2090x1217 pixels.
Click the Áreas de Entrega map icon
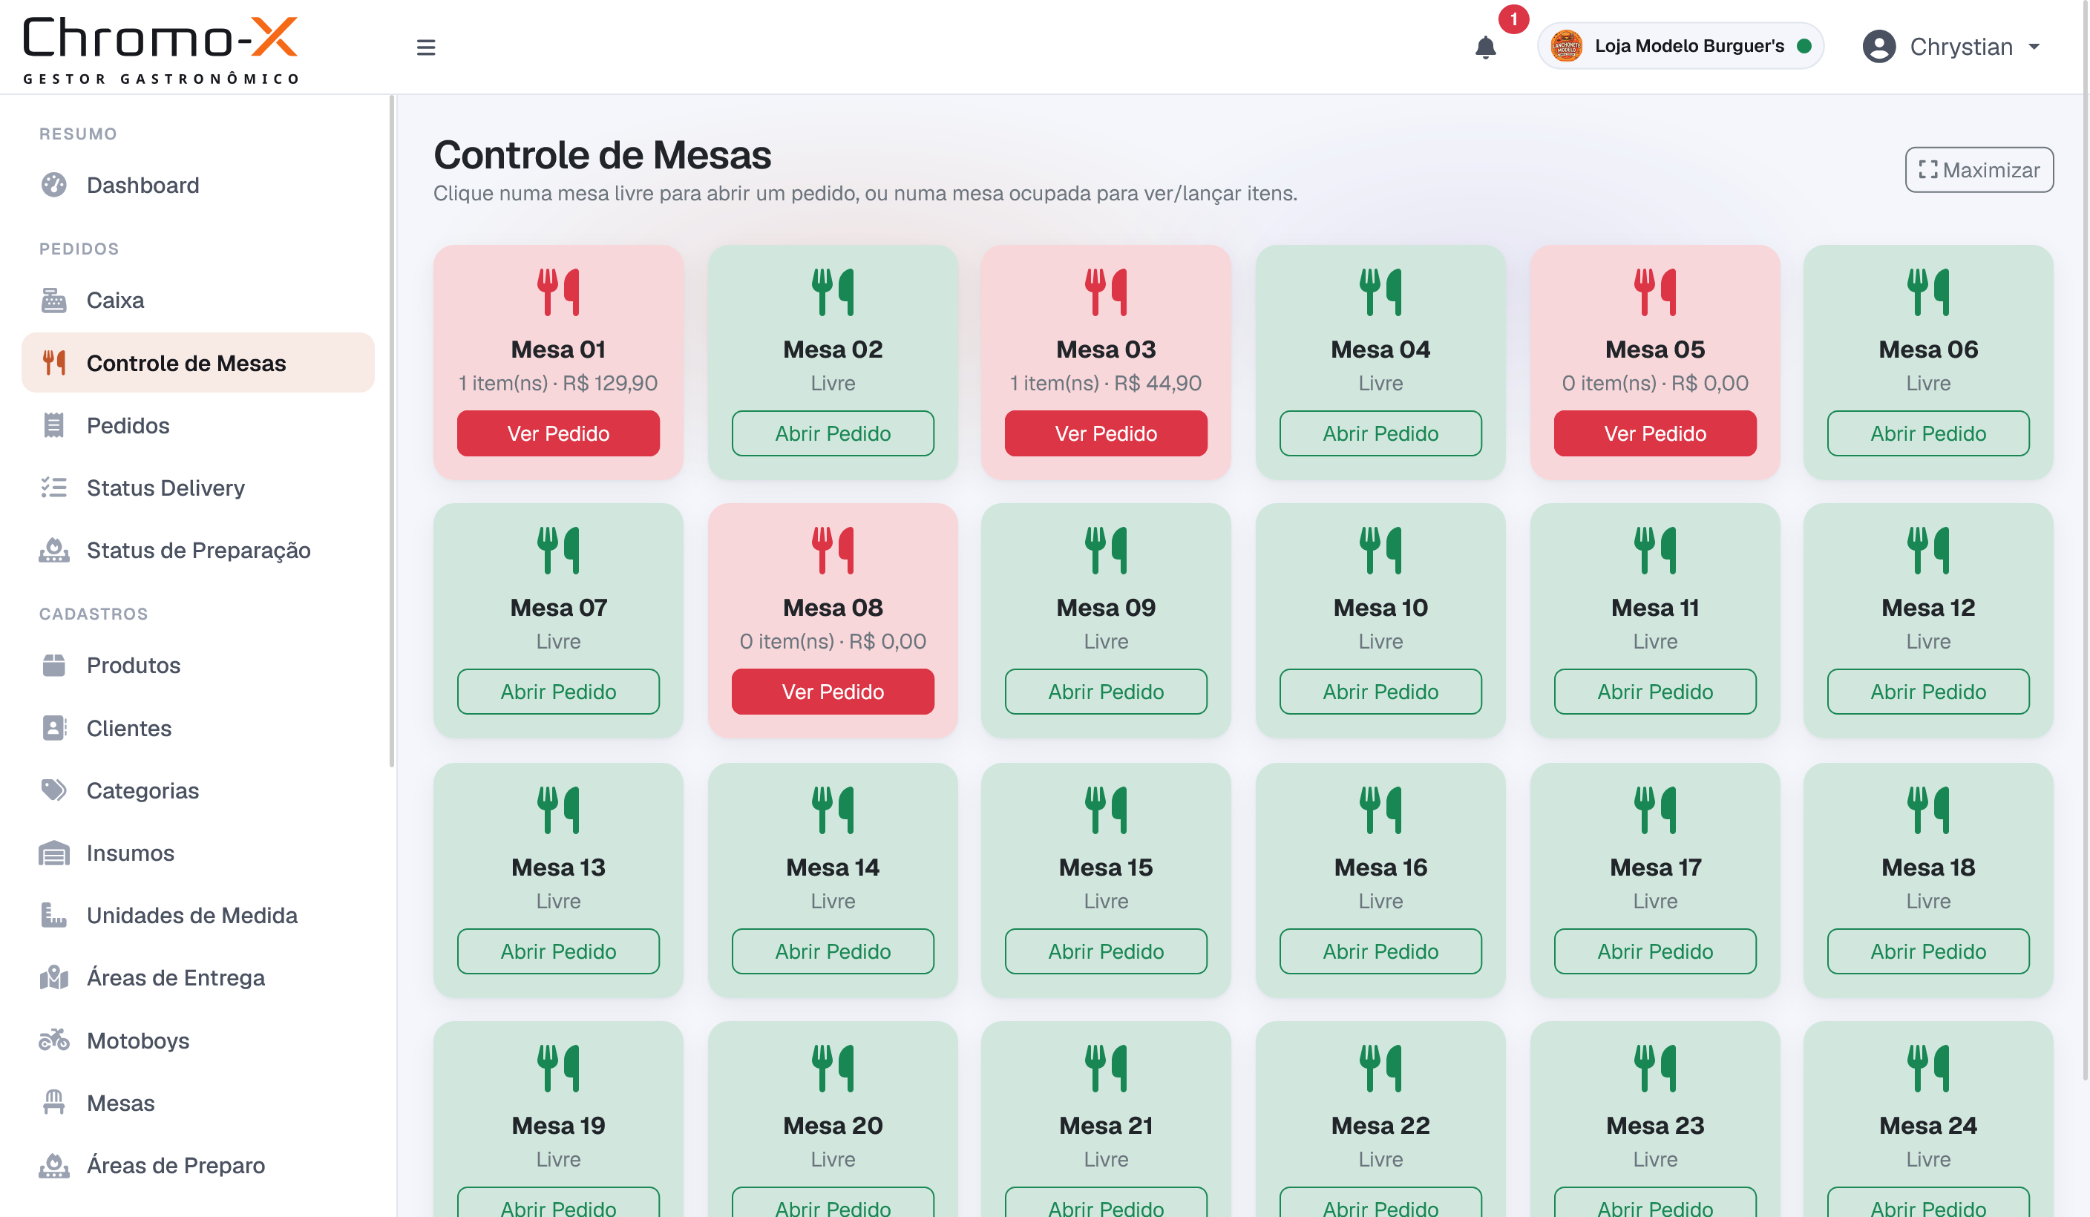coord(54,977)
